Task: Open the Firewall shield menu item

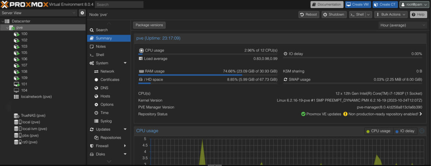Action: [92, 146]
